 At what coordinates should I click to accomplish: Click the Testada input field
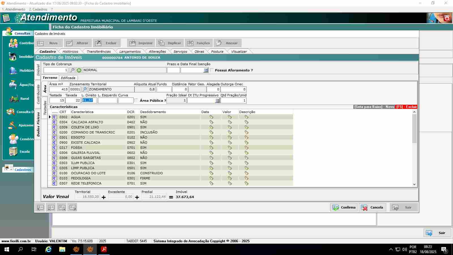[x=57, y=101]
